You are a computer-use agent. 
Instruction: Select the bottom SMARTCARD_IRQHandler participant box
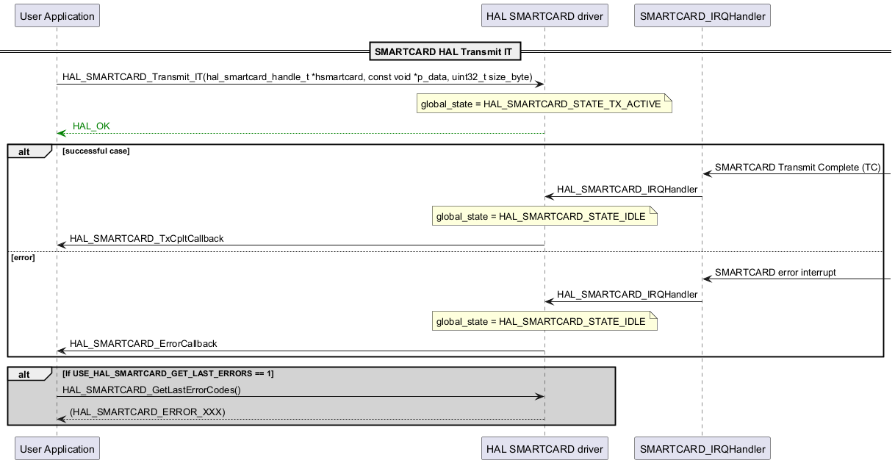click(702, 448)
